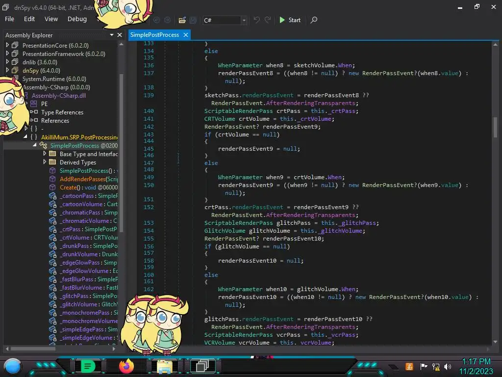Collapse the SimplePostProcess class node
The width and height of the screenshot is (502, 377).
pyautogui.click(x=35, y=145)
